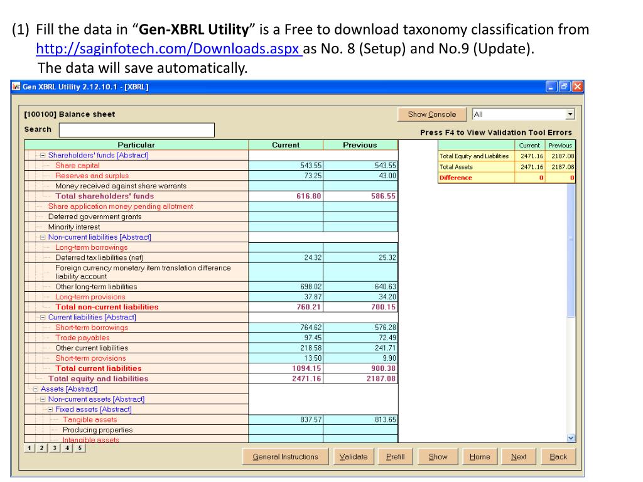The width and height of the screenshot is (643, 482).
Task: Click Total Equity and Liabilities summary row
Action: point(507,156)
